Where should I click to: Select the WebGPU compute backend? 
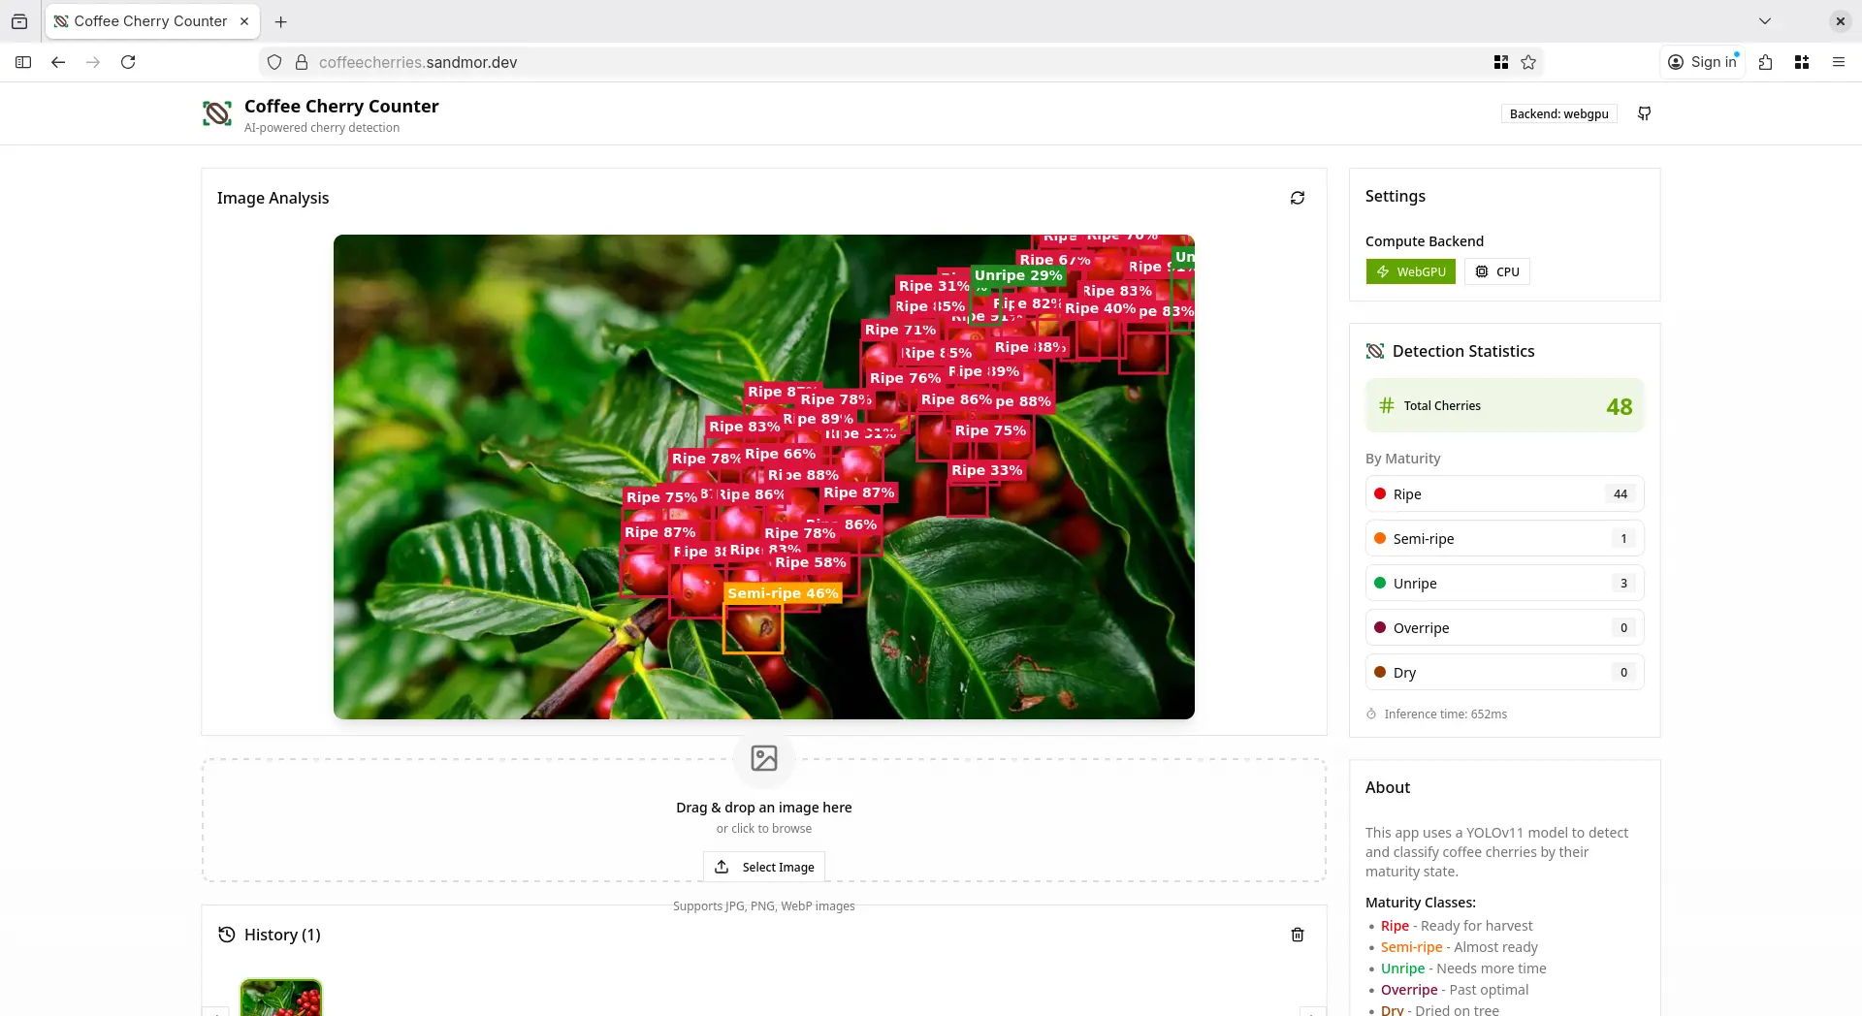[x=1410, y=271]
